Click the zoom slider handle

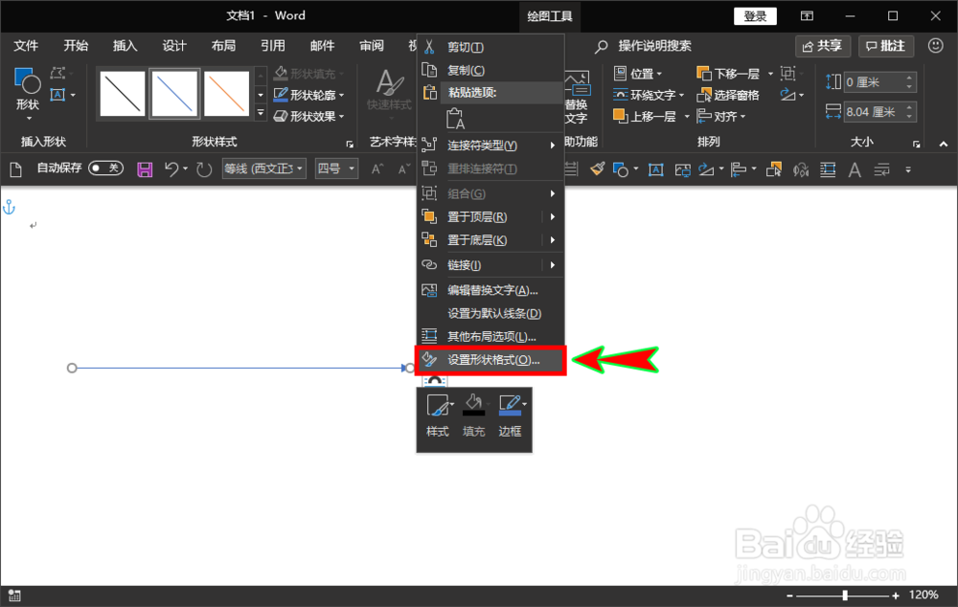845,596
